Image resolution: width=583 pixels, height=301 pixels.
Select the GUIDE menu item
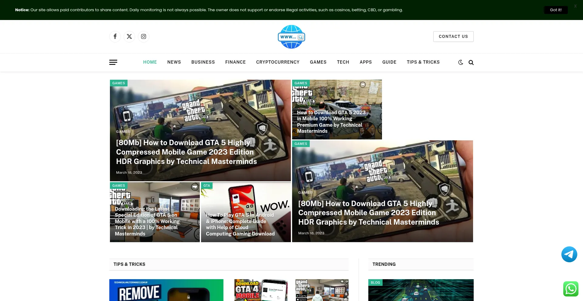pyautogui.click(x=389, y=62)
